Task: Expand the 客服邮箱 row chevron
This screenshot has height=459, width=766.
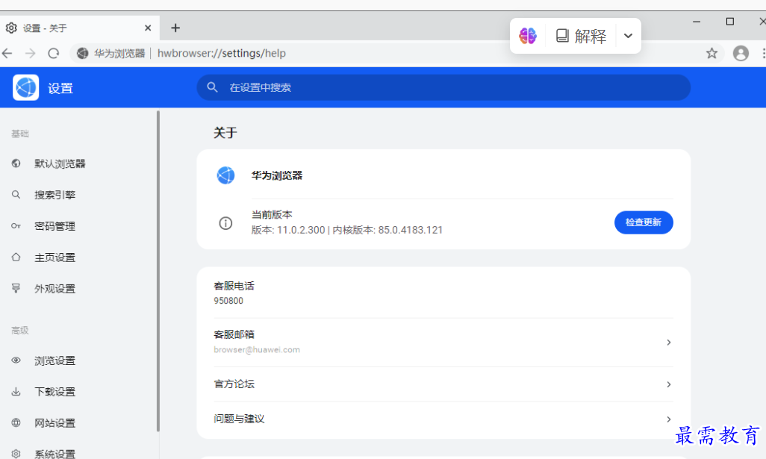Action: pos(669,343)
